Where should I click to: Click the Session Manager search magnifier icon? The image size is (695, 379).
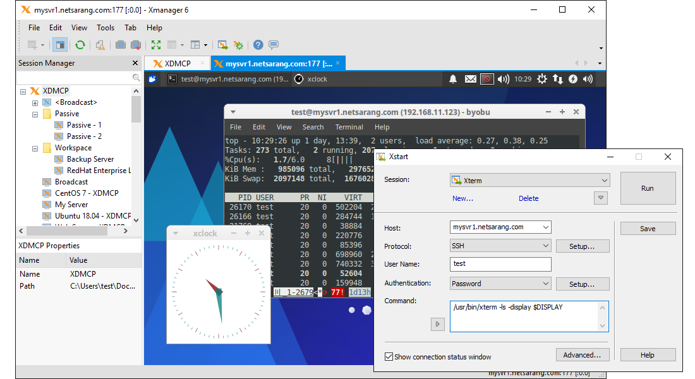(x=136, y=78)
